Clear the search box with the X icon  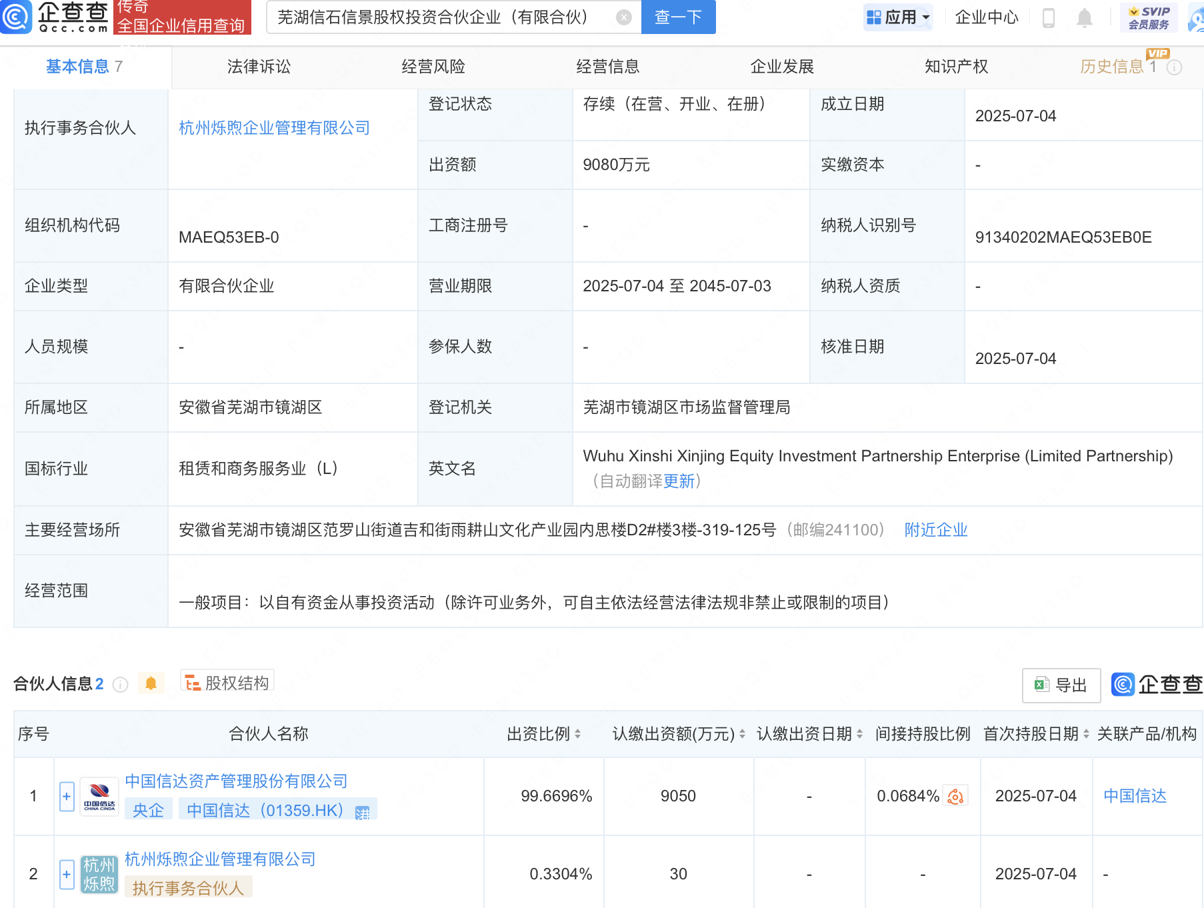[624, 17]
